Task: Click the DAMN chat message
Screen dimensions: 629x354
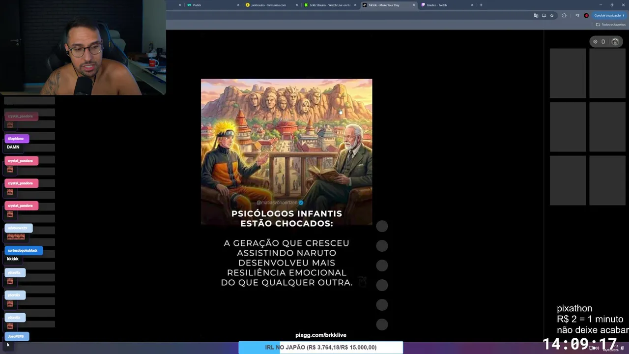Action: (13, 147)
